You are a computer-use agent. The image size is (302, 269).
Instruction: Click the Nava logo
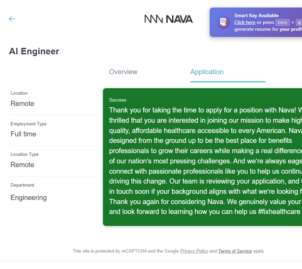168,19
